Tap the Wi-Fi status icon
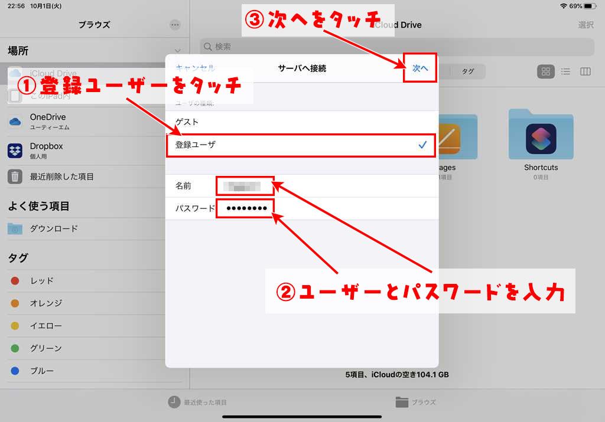The width and height of the screenshot is (605, 422). click(563, 6)
